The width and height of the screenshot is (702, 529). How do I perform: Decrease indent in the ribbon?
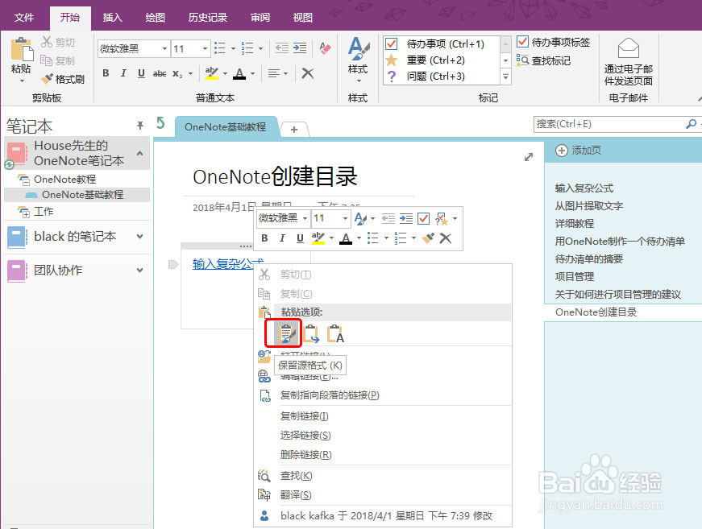click(281, 48)
